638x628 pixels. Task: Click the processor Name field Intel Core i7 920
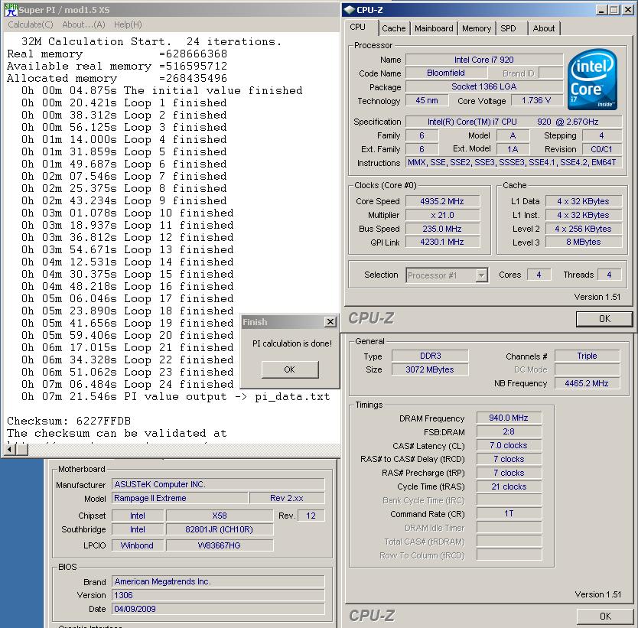pos(483,60)
